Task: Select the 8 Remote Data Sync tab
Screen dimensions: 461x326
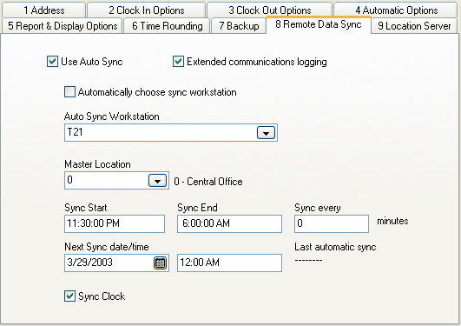Action: (319, 24)
